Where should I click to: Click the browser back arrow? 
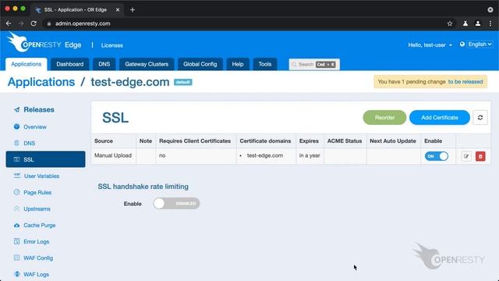(9, 23)
